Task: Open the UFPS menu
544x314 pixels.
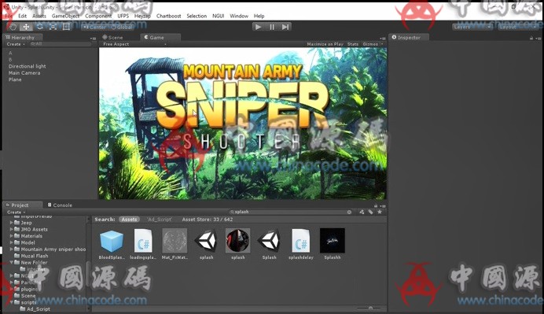Action: click(123, 16)
